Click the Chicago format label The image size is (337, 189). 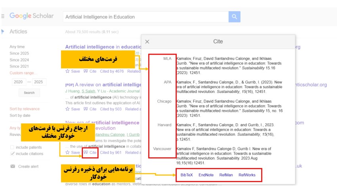[164, 101]
